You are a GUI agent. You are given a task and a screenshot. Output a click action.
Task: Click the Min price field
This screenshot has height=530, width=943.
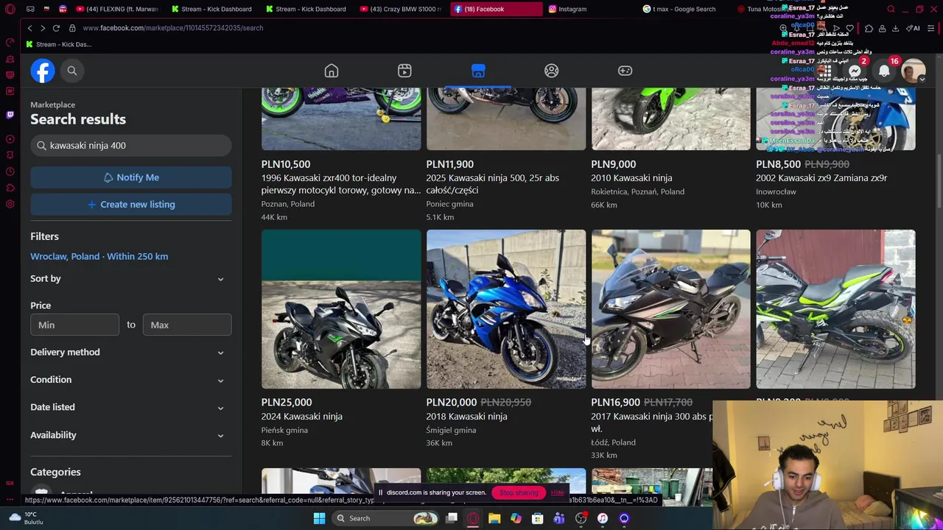pos(74,325)
